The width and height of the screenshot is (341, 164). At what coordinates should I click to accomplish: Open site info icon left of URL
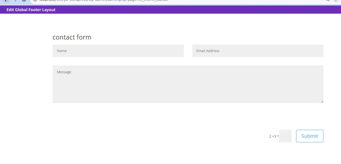pyautogui.click(x=35, y=1)
